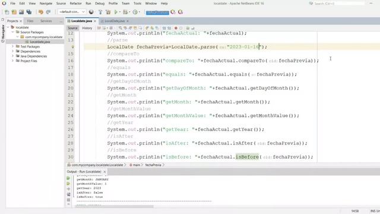Minimize the Projects window group
This screenshot has width=380, height=214.
[61, 21]
